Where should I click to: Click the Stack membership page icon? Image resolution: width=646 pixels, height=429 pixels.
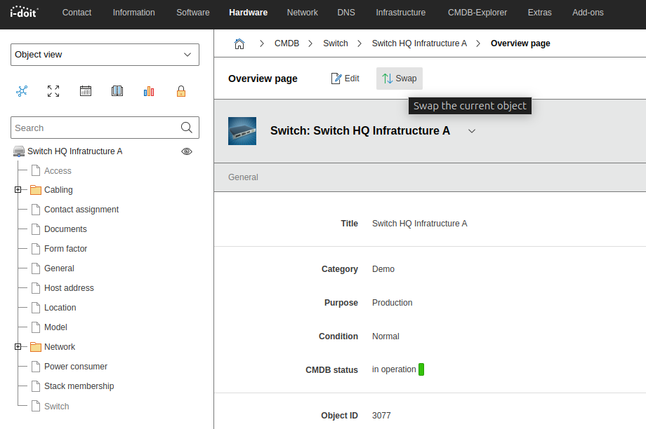[x=36, y=386]
